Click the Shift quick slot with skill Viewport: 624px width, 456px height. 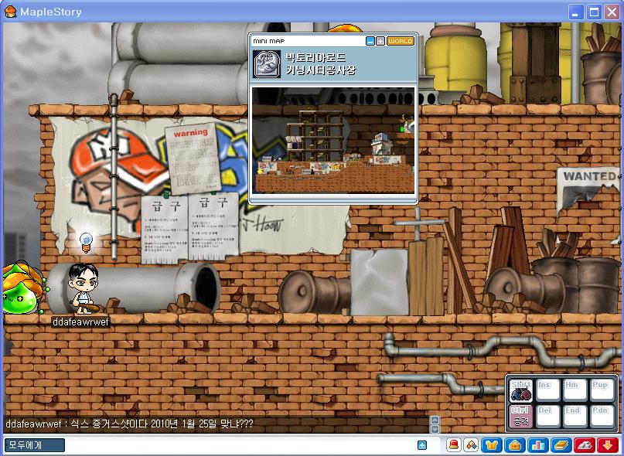coord(521,391)
